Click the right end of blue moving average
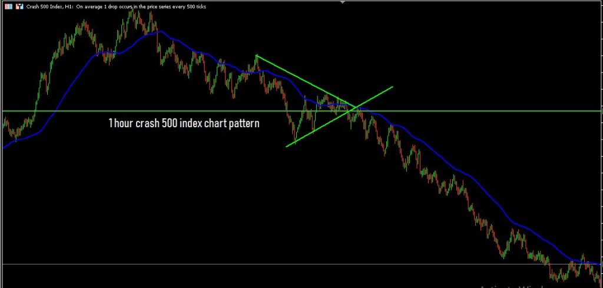 599,264
